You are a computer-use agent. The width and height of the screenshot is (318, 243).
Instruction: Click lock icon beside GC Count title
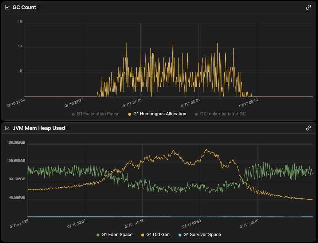39,8
